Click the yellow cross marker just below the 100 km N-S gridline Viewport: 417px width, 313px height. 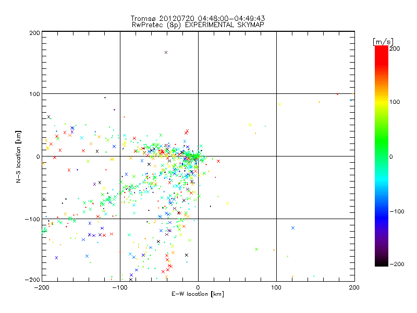pos(279,104)
